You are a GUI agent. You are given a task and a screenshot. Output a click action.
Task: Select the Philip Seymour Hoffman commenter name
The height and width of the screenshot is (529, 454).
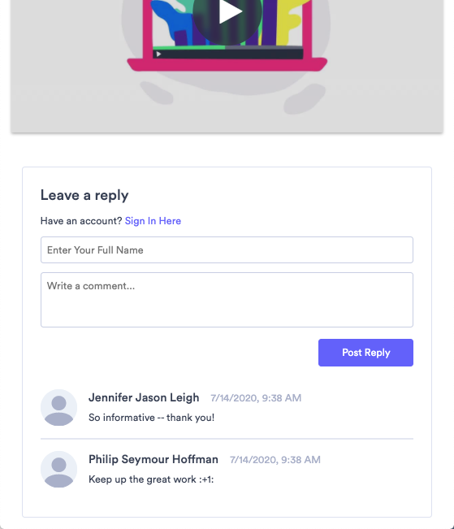[153, 459]
